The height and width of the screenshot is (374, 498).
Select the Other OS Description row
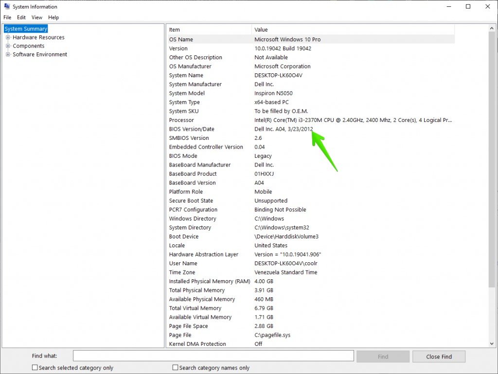pyautogui.click(x=311, y=57)
